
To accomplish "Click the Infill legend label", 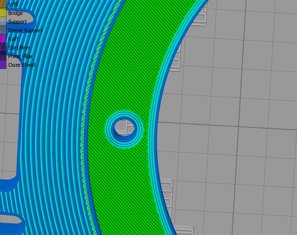I will coord(13,4).
